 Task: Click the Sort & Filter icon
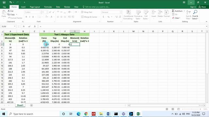188,12
